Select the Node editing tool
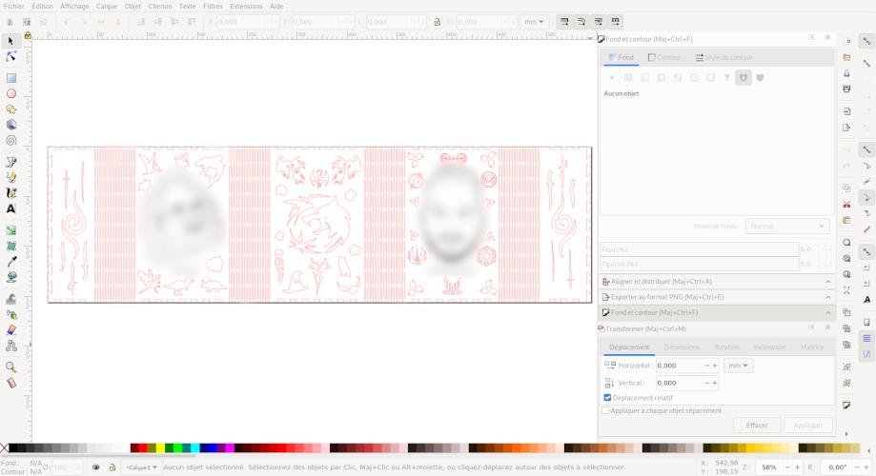The height and width of the screenshot is (476, 876). (x=11, y=57)
